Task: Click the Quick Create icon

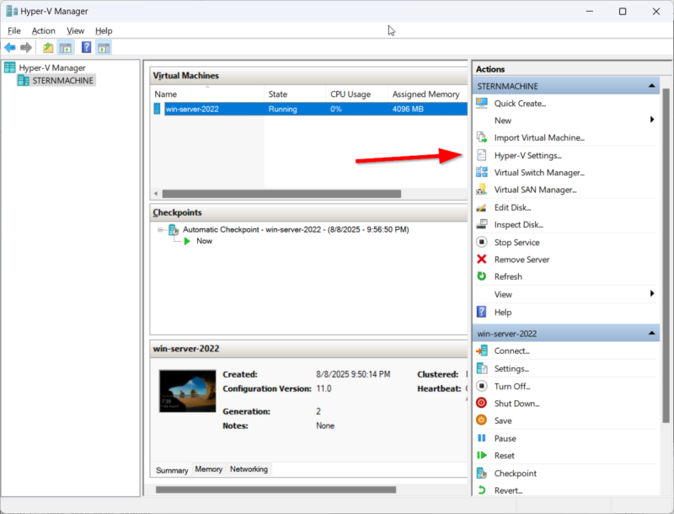Action: (482, 103)
